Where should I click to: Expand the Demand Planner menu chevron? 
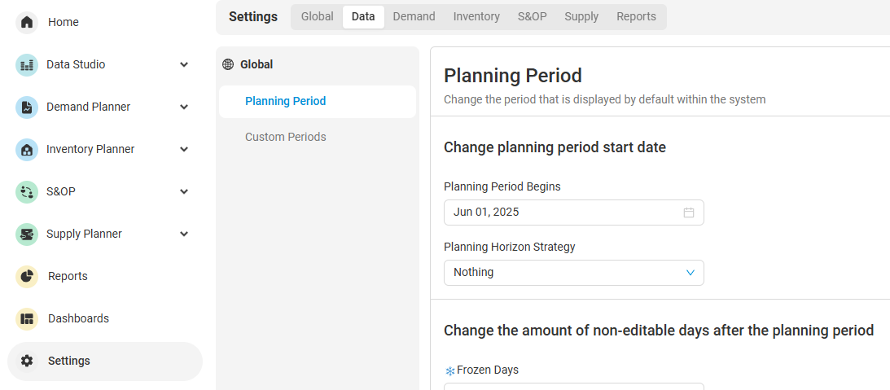(184, 107)
